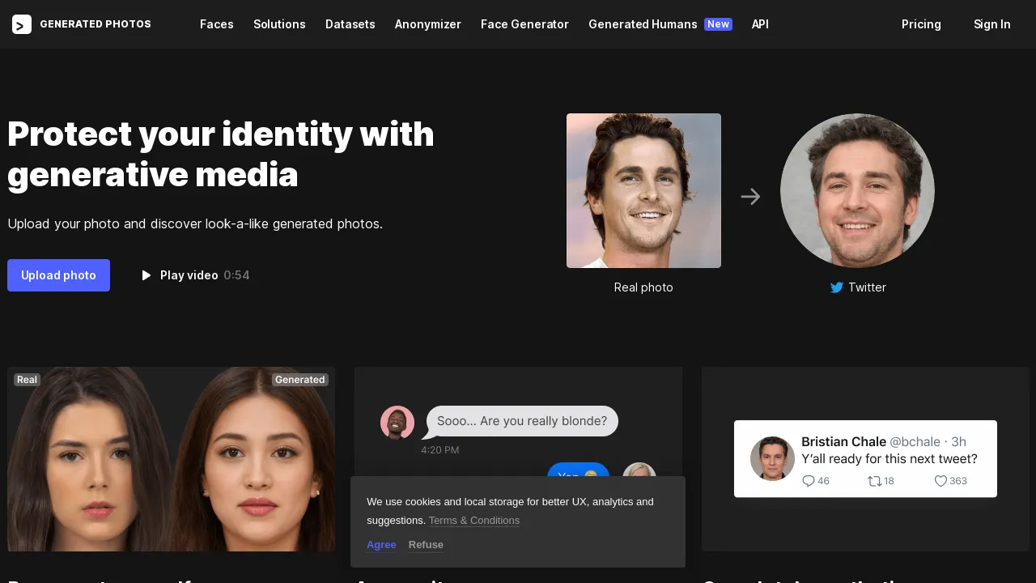Click the Upload photo button

tap(58, 275)
